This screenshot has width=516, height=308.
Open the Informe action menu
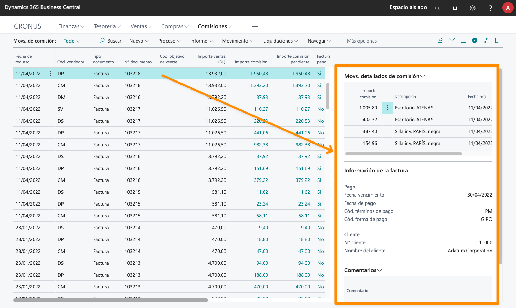point(201,41)
